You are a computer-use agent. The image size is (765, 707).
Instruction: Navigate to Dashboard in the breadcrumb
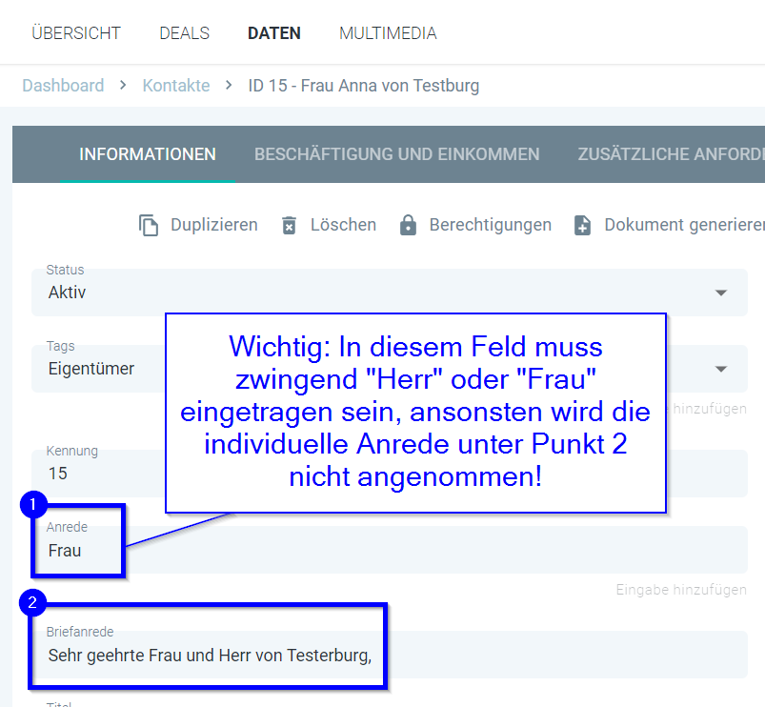(63, 86)
